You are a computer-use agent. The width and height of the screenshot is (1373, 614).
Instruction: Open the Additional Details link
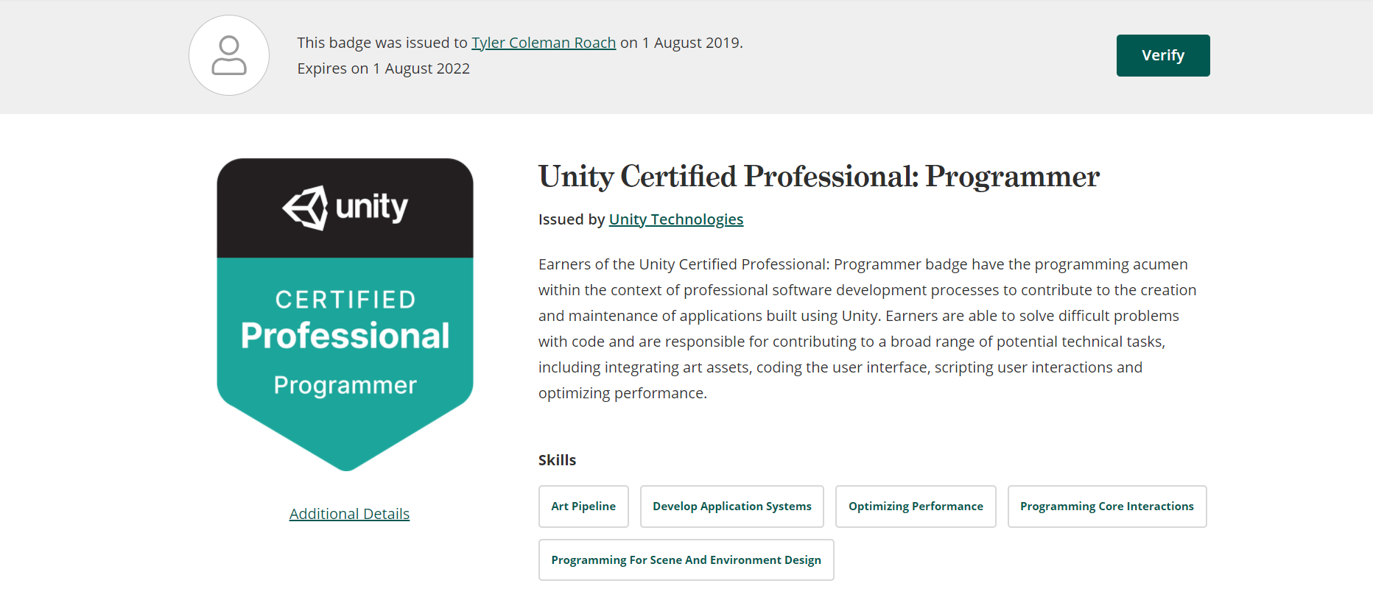point(349,514)
